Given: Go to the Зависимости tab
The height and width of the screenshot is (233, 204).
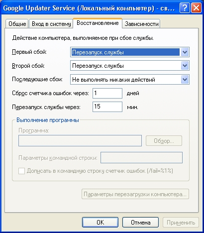Looking at the screenshot, I should point(141,24).
